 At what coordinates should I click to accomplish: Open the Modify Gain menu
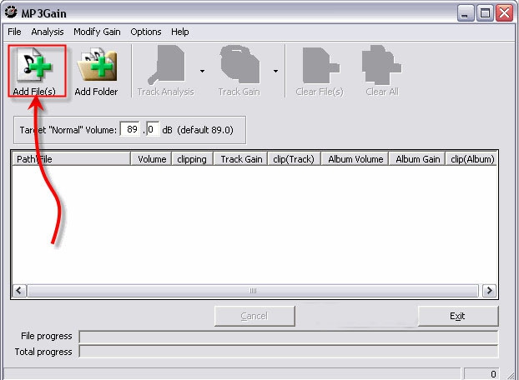[97, 32]
